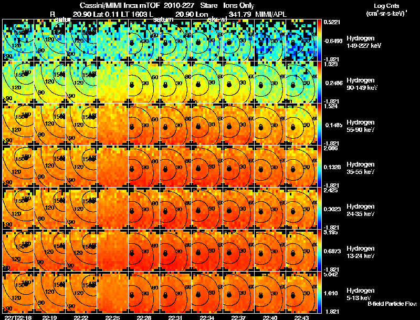
Task: Select the 35-55 keV image panel at 22:31
Action: (x=176, y=167)
